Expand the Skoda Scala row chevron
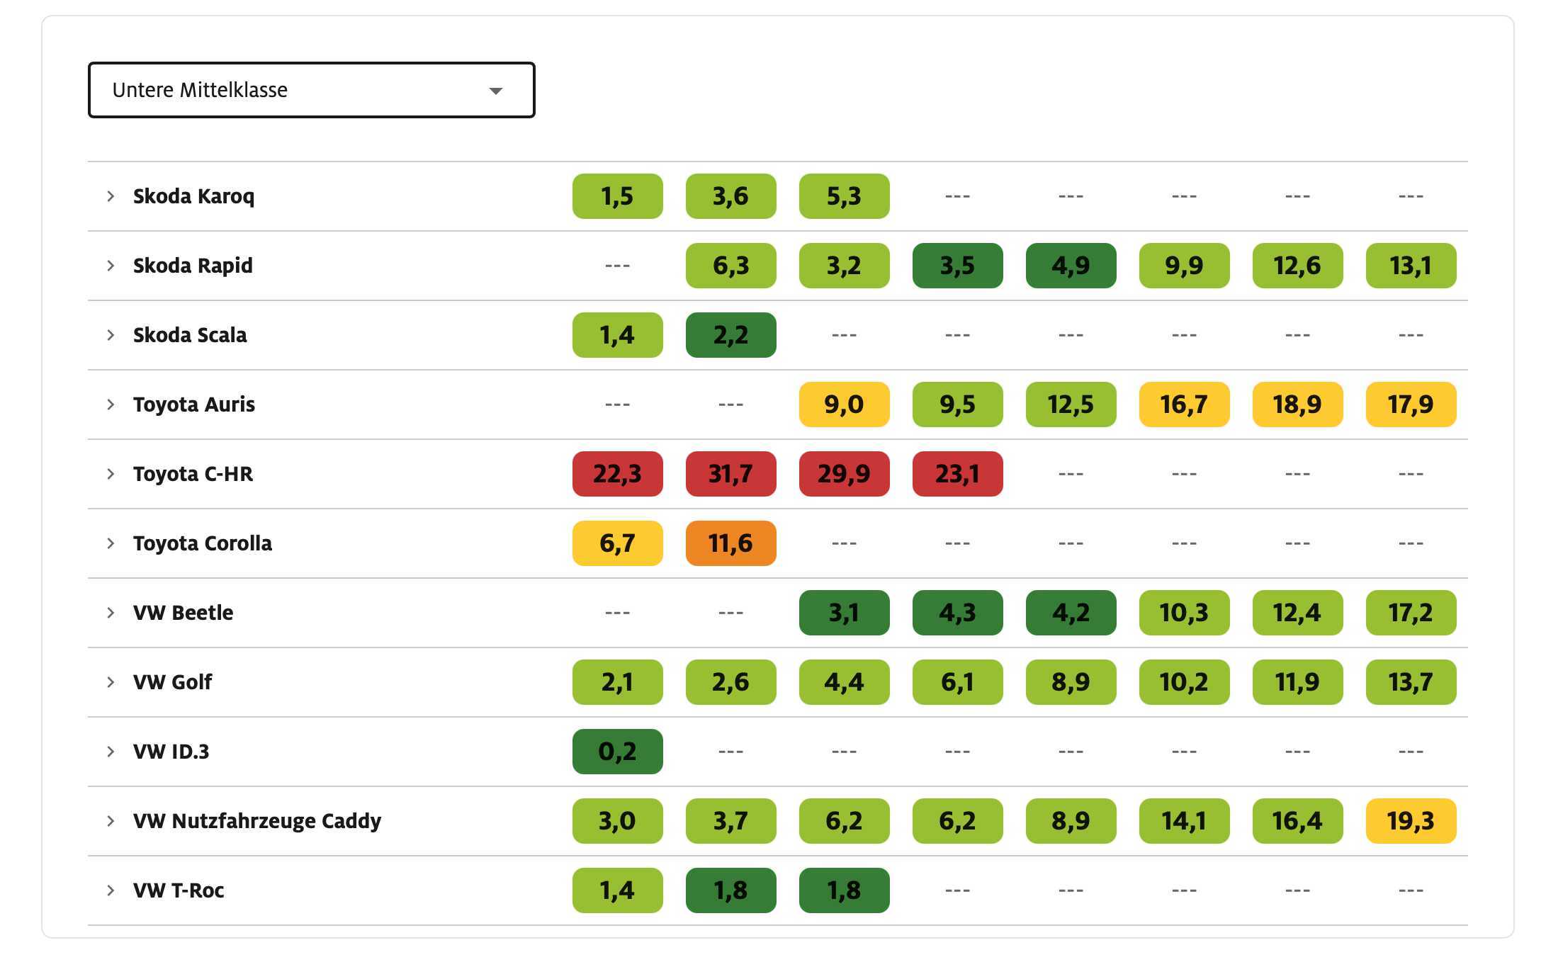This screenshot has width=1563, height=962. pos(111,335)
